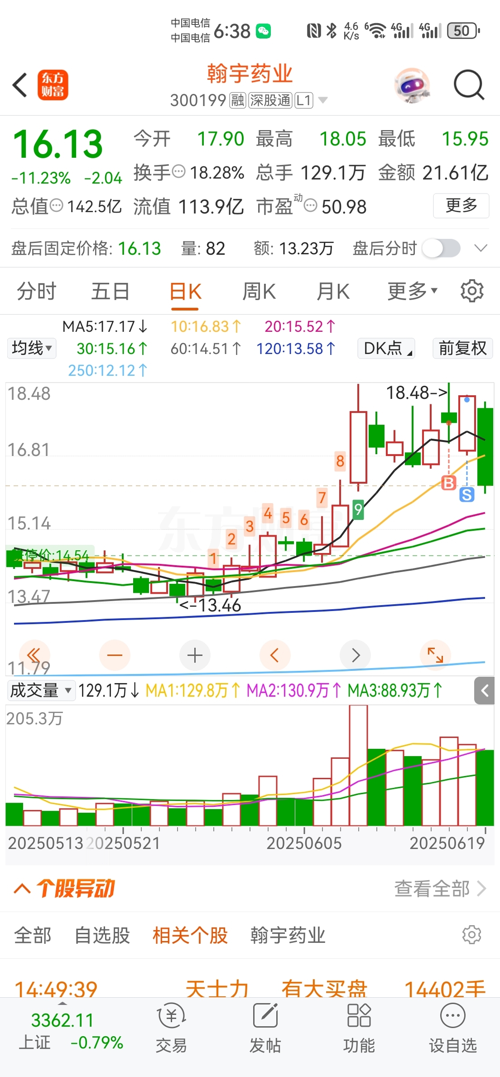Image resolution: width=500 pixels, height=1077 pixels.
Task: Tap the 融 margin tag icon
Action: (x=238, y=100)
